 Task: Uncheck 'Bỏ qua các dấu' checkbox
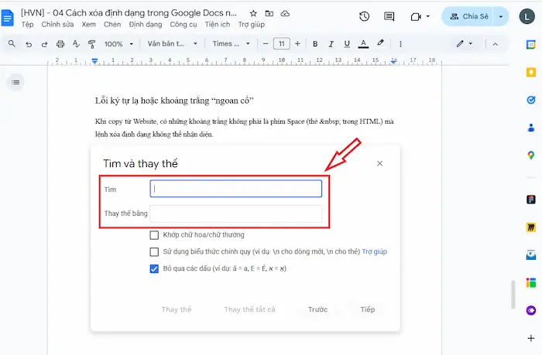click(x=155, y=268)
